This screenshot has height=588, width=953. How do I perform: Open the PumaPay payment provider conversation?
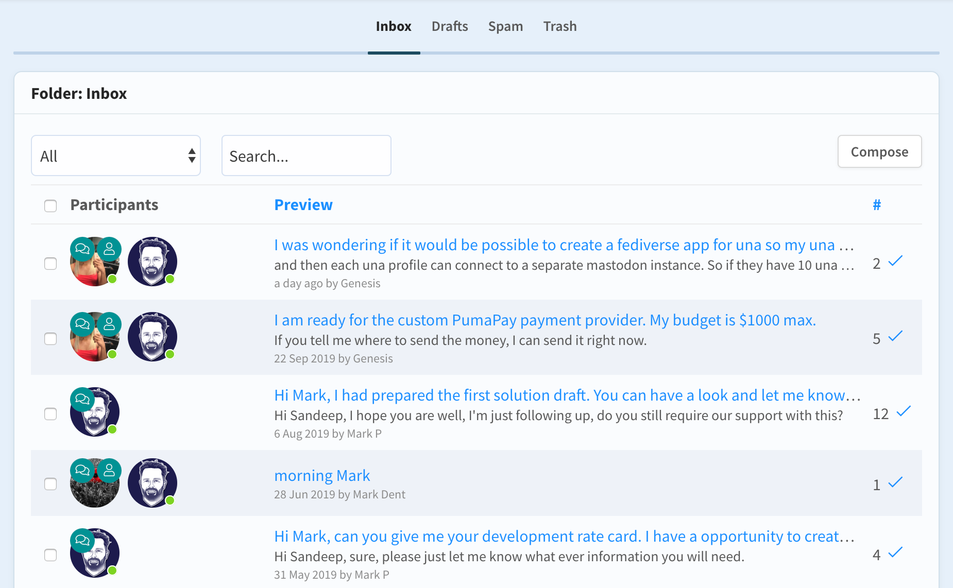tap(544, 320)
